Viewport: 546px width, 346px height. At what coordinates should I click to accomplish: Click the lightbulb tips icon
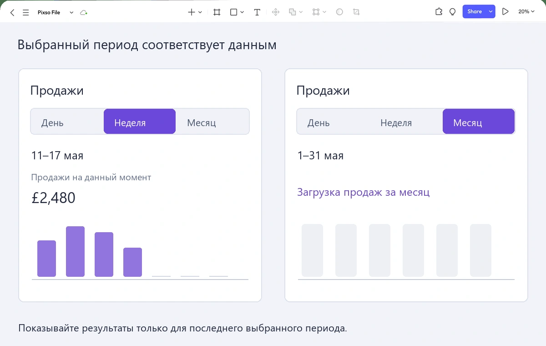coord(452,12)
